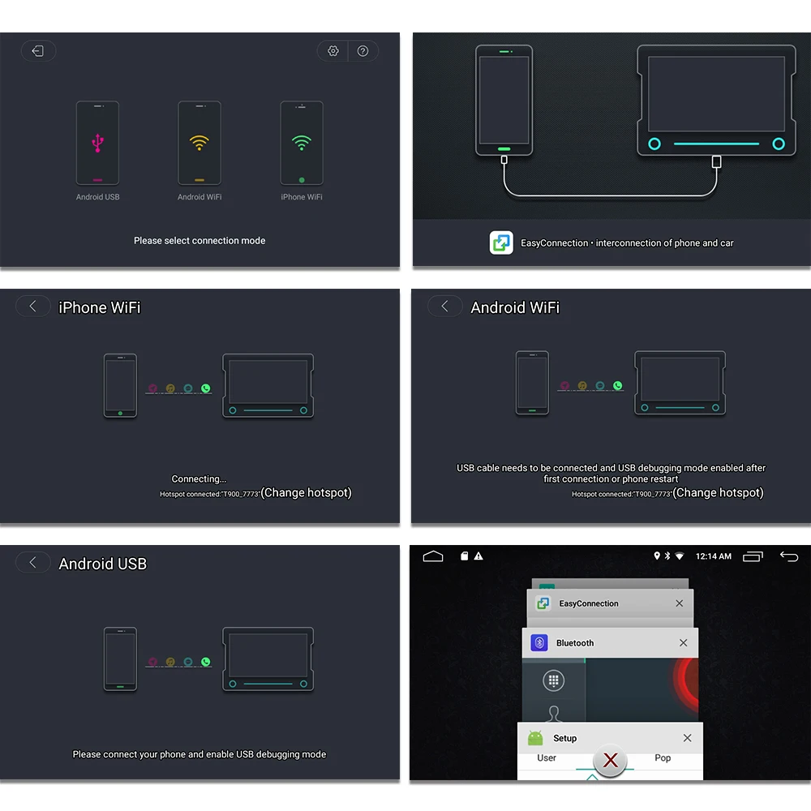Tap the location pin status icon
This screenshot has height=811, width=811.
[657, 556]
